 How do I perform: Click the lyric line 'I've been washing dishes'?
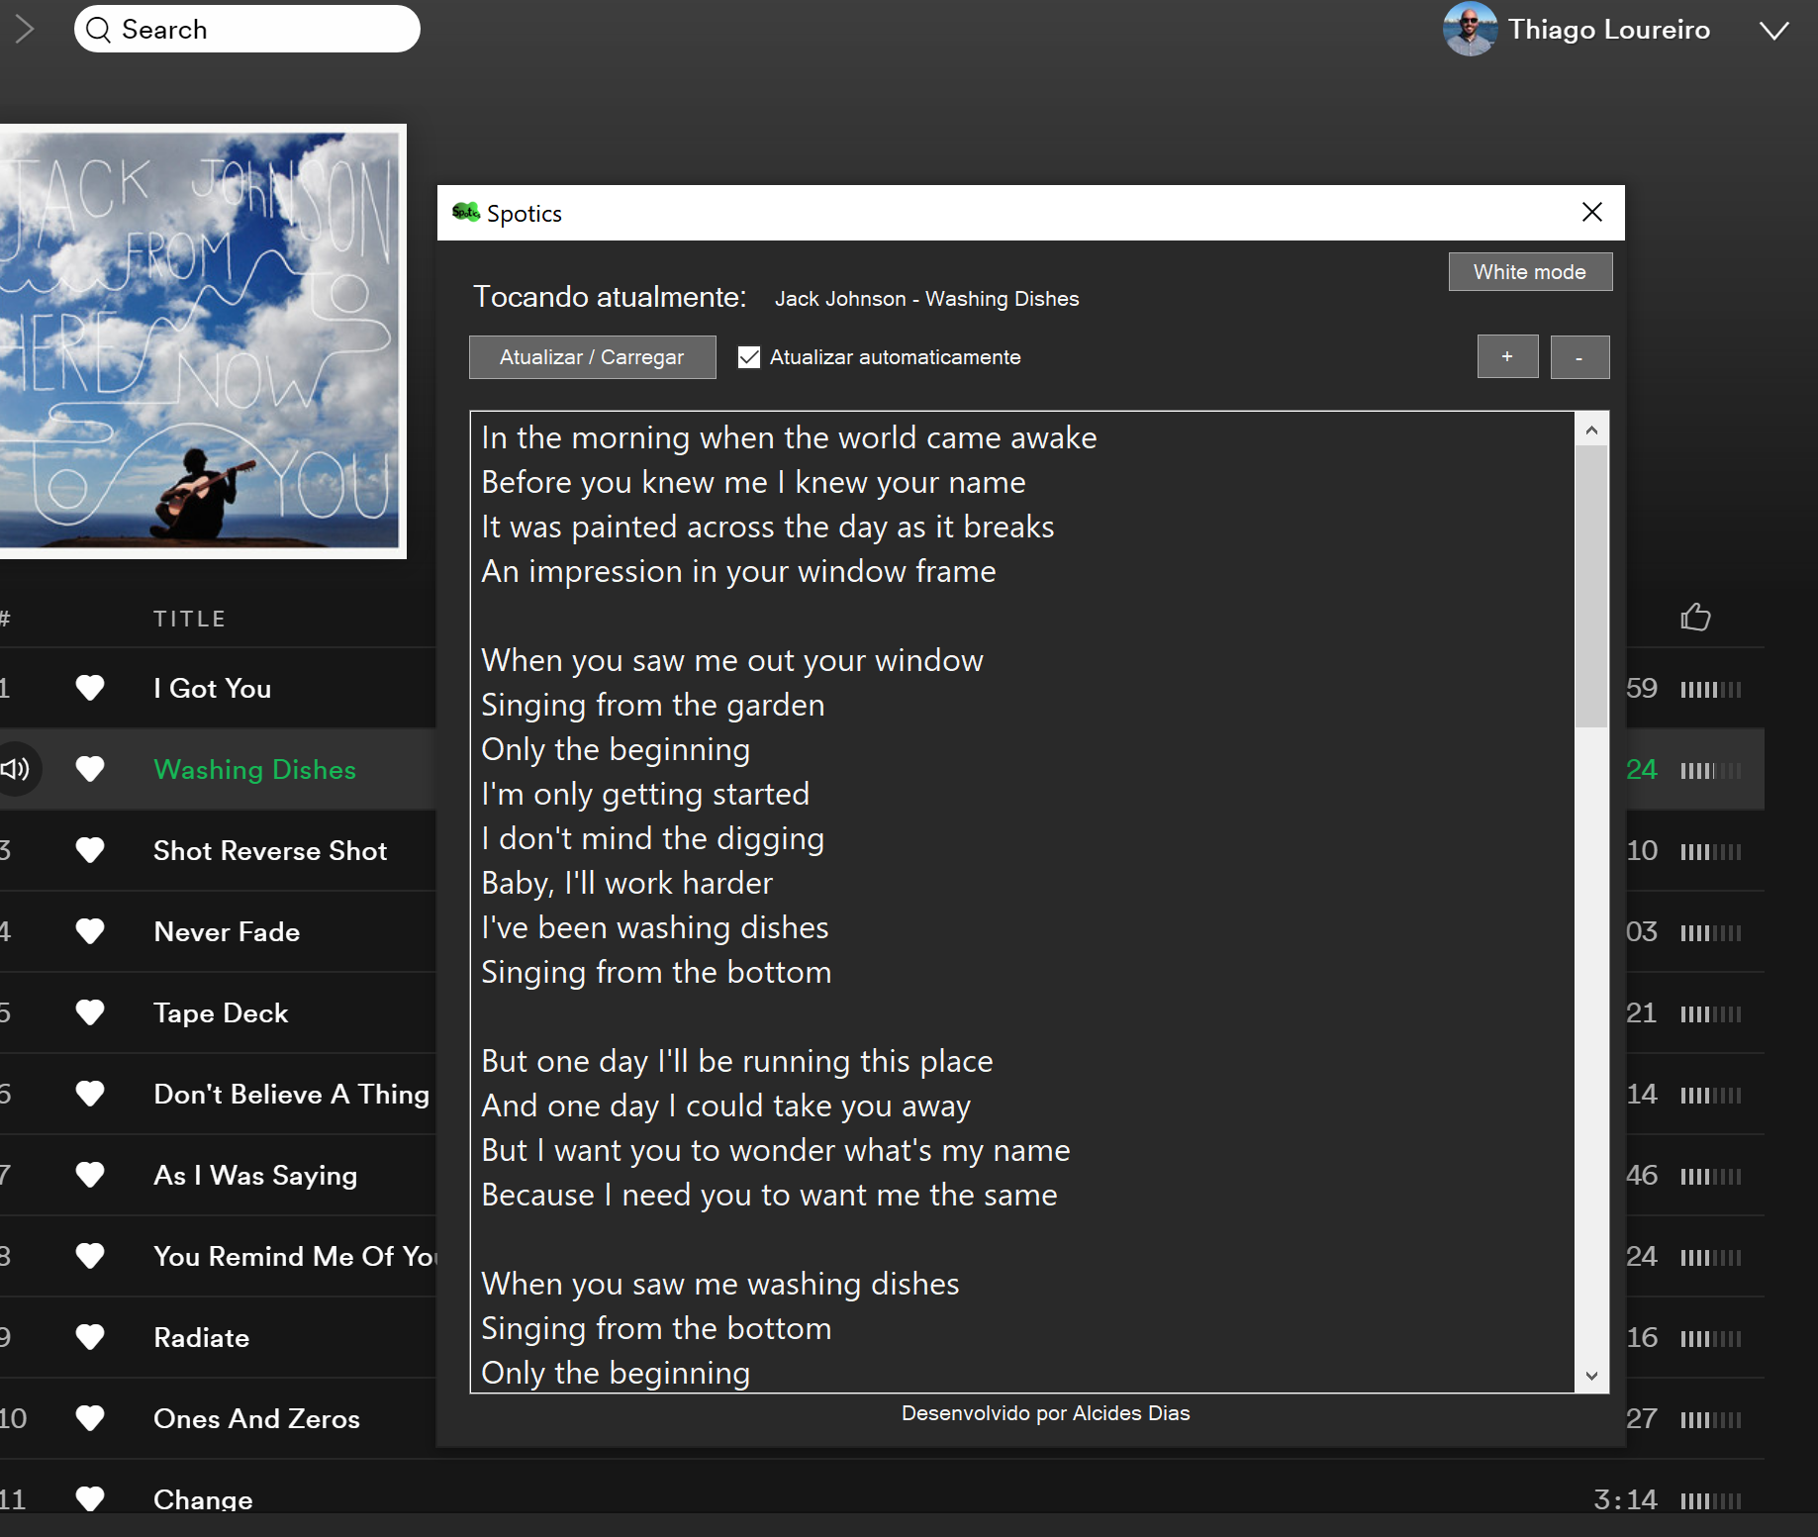pyautogui.click(x=654, y=927)
